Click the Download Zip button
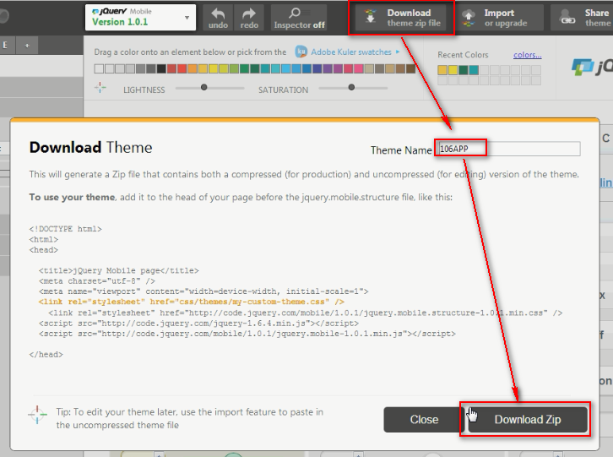 click(528, 420)
